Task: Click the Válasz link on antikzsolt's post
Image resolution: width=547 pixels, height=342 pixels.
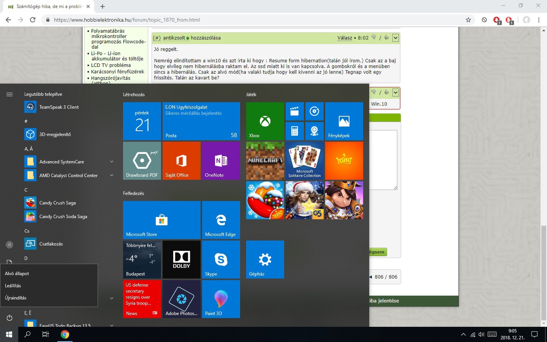Action: [x=345, y=38]
